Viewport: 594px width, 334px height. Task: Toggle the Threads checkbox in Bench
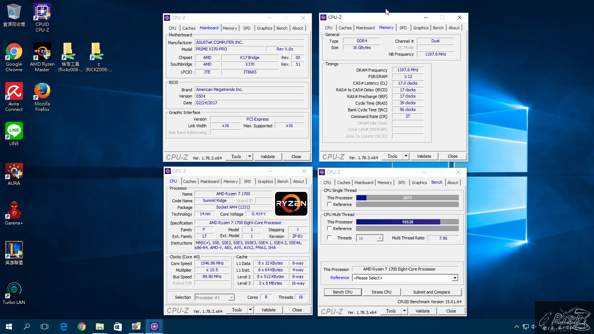(x=329, y=238)
